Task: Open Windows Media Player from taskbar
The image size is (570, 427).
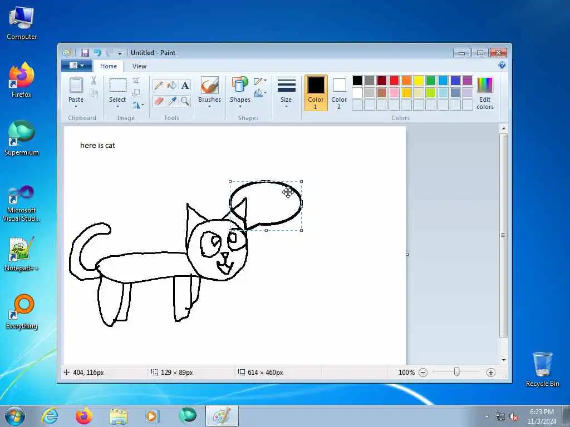Action: click(151, 416)
